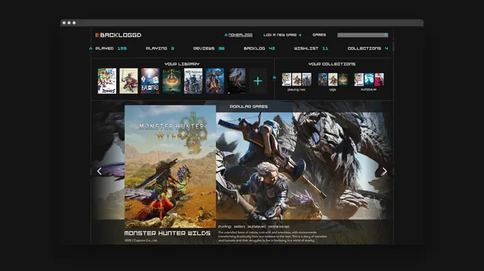Open the 'rpgs' collection
Image resolution: width=484 pixels, height=271 pixels.
pos(332,82)
